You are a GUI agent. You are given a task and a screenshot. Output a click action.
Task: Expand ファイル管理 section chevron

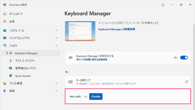point(56,83)
